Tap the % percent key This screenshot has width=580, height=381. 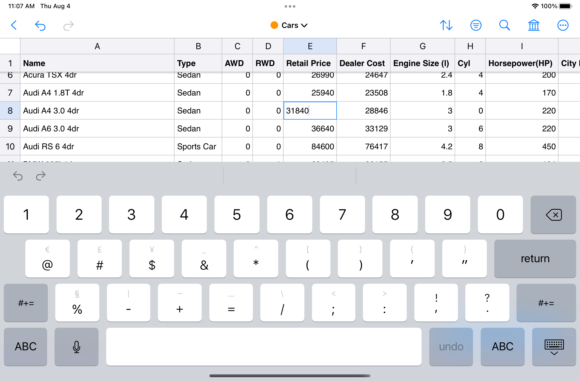click(77, 303)
